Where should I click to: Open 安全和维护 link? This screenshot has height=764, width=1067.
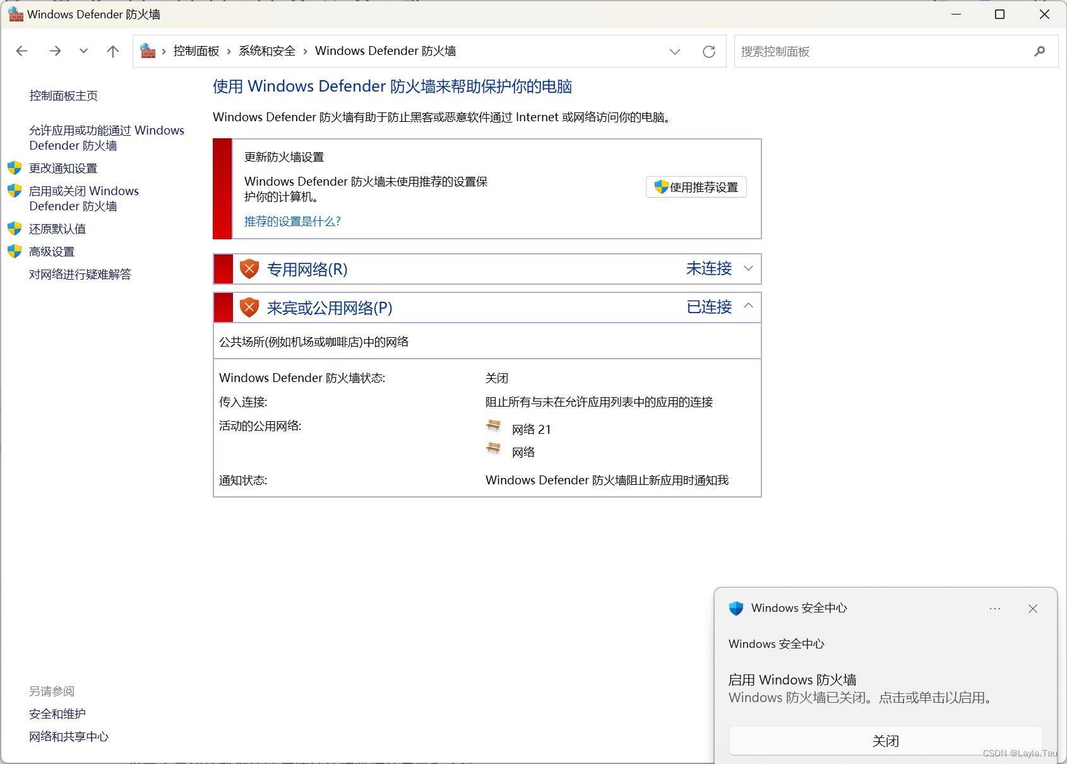(x=57, y=714)
